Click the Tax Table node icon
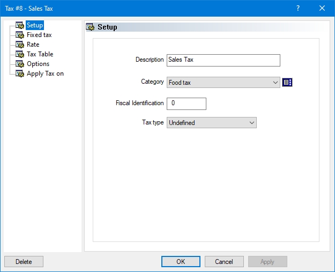 pos(20,54)
